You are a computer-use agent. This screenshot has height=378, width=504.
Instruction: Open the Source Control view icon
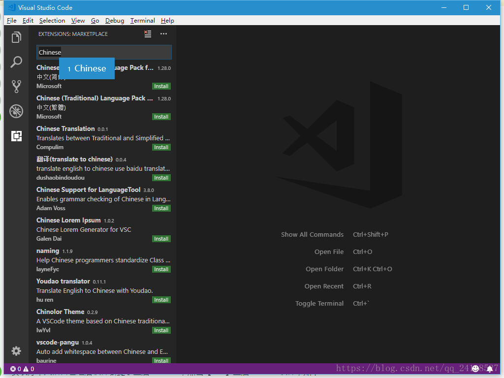pyautogui.click(x=16, y=87)
